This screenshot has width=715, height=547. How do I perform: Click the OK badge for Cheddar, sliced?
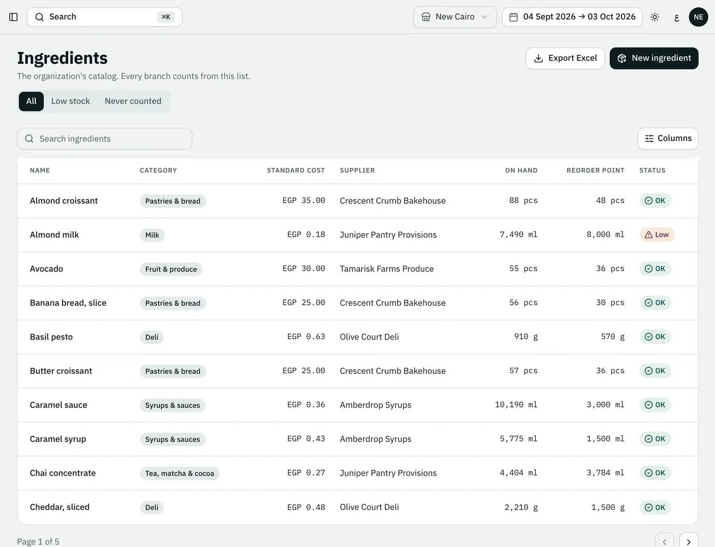655,507
